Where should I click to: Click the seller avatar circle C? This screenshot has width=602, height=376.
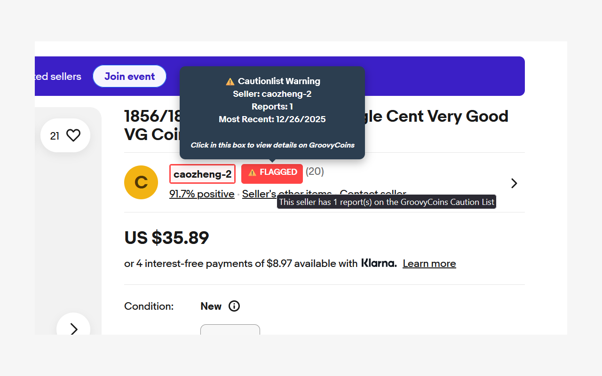point(141,182)
